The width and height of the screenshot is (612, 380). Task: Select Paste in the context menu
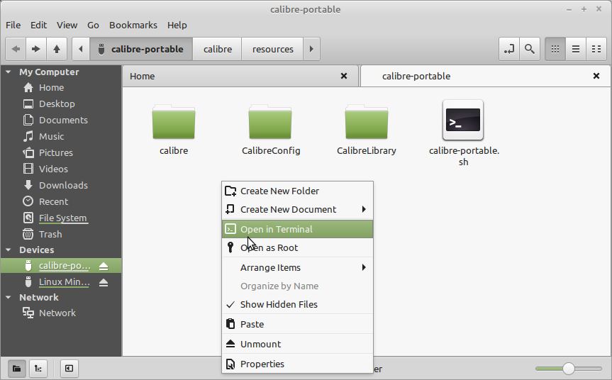(x=297, y=324)
